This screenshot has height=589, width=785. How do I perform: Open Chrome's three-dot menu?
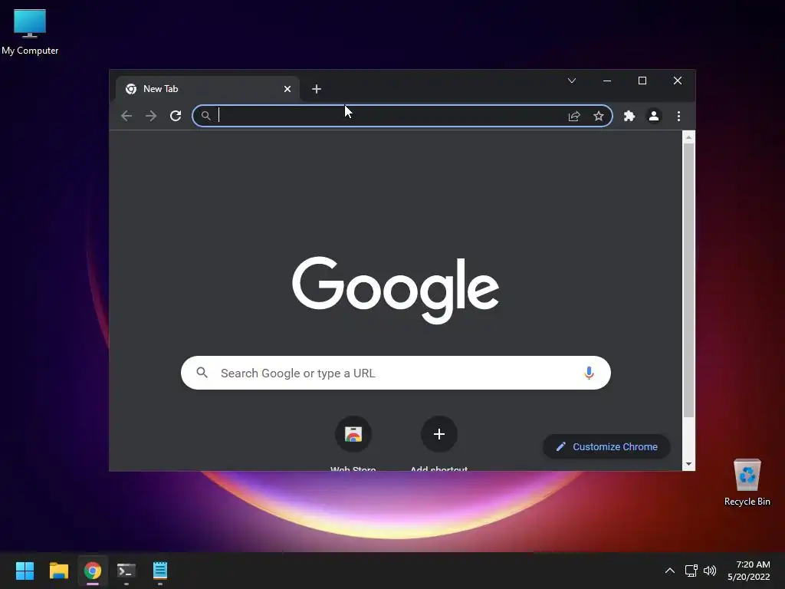pyautogui.click(x=679, y=117)
